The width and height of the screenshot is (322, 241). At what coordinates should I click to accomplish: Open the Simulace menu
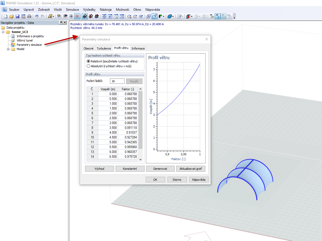(x=72, y=9)
